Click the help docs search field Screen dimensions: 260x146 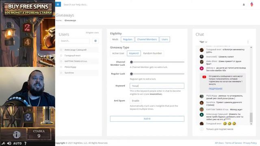click(x=76, y=4)
